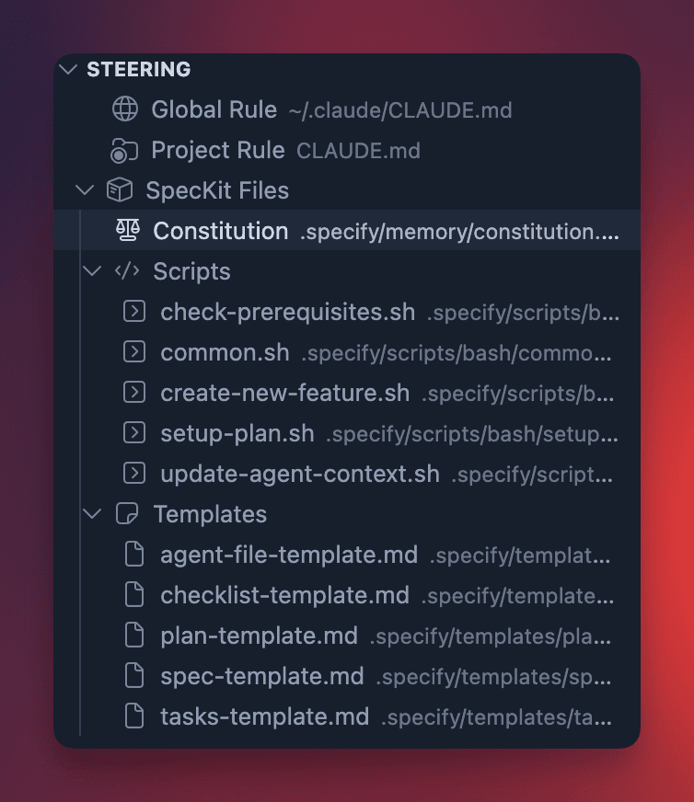Viewport: 694px width, 802px height.
Task: Click the Constitution scales icon
Action: (x=127, y=231)
